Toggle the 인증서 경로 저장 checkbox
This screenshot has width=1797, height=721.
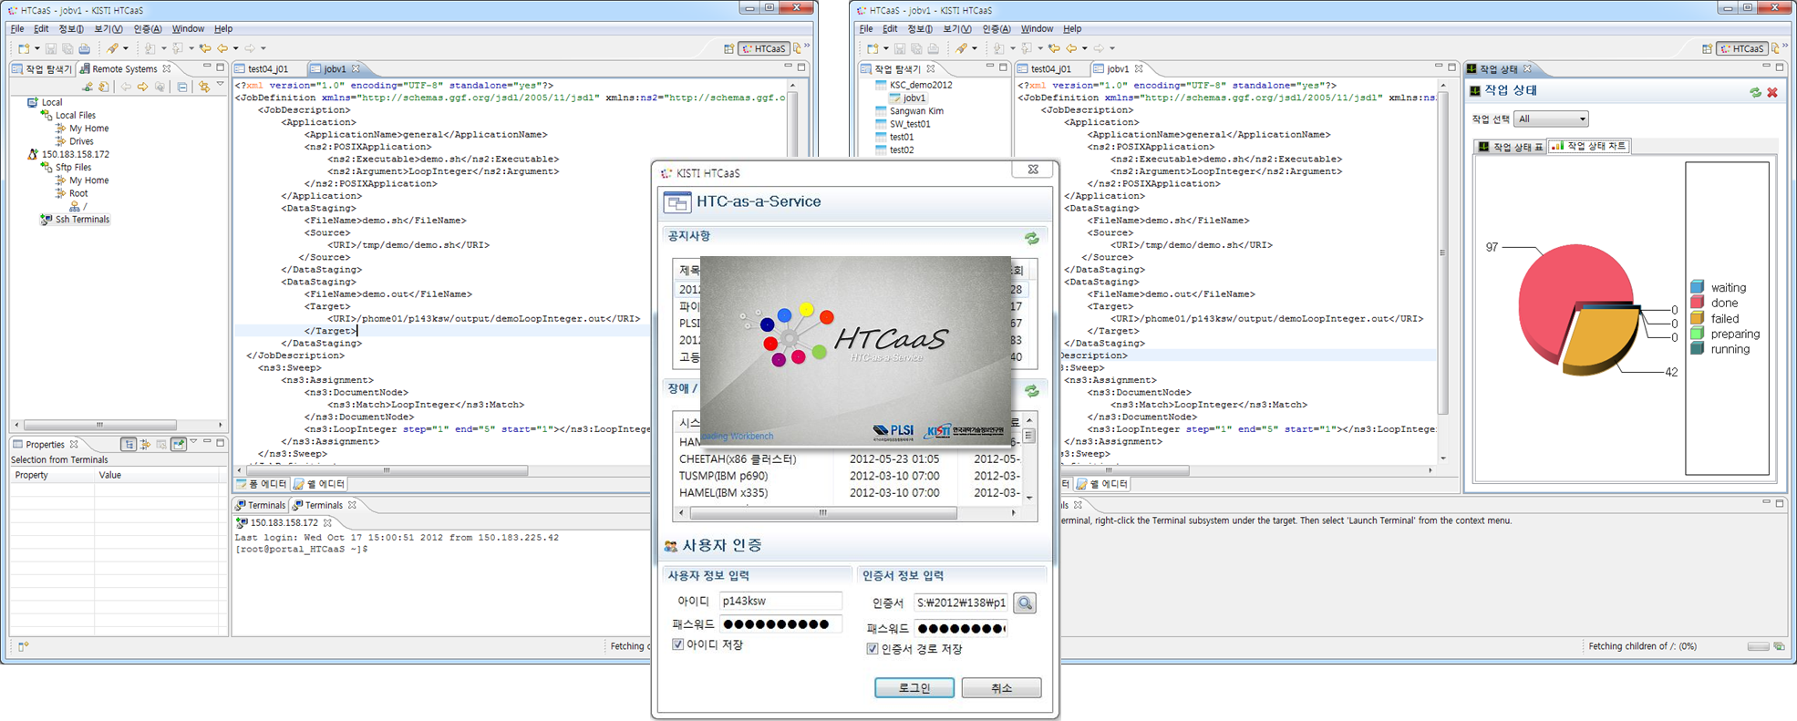873,649
